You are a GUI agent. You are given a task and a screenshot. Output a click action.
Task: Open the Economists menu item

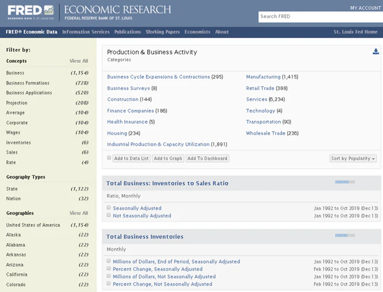pyautogui.click(x=197, y=32)
